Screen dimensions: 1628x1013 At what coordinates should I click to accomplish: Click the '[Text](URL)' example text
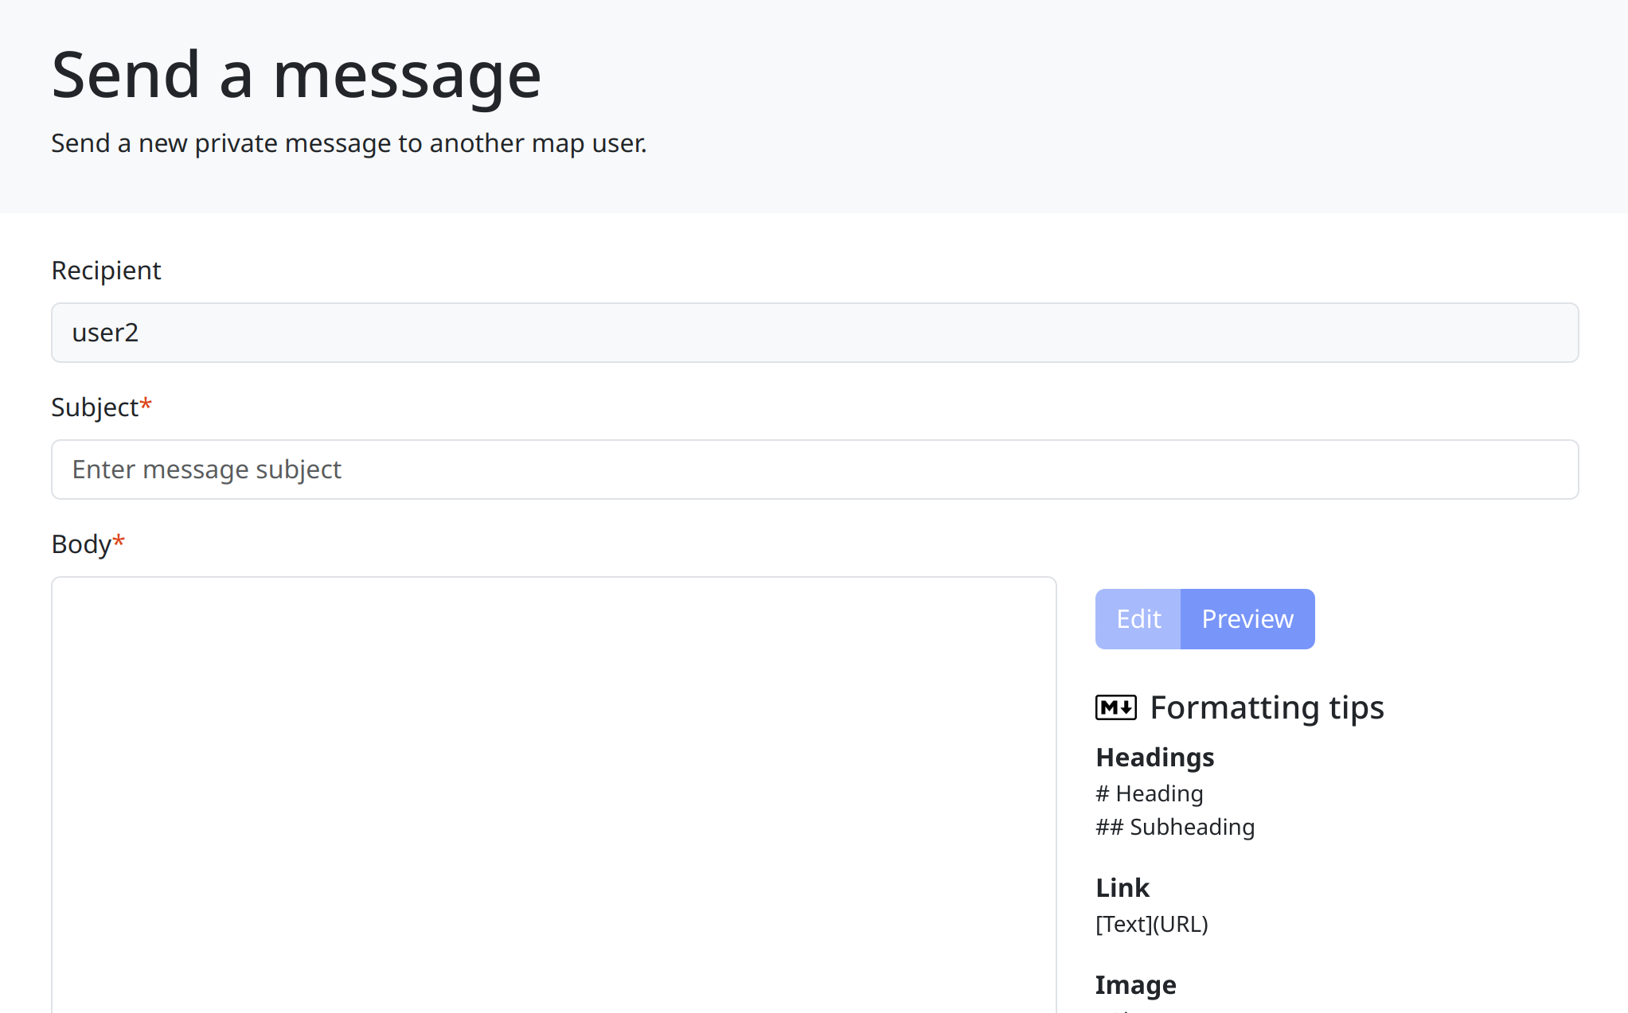(x=1151, y=924)
